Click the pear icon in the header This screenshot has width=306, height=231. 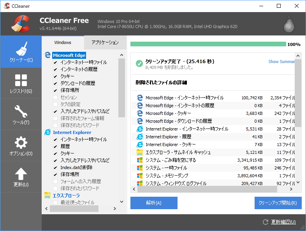coord(289,25)
